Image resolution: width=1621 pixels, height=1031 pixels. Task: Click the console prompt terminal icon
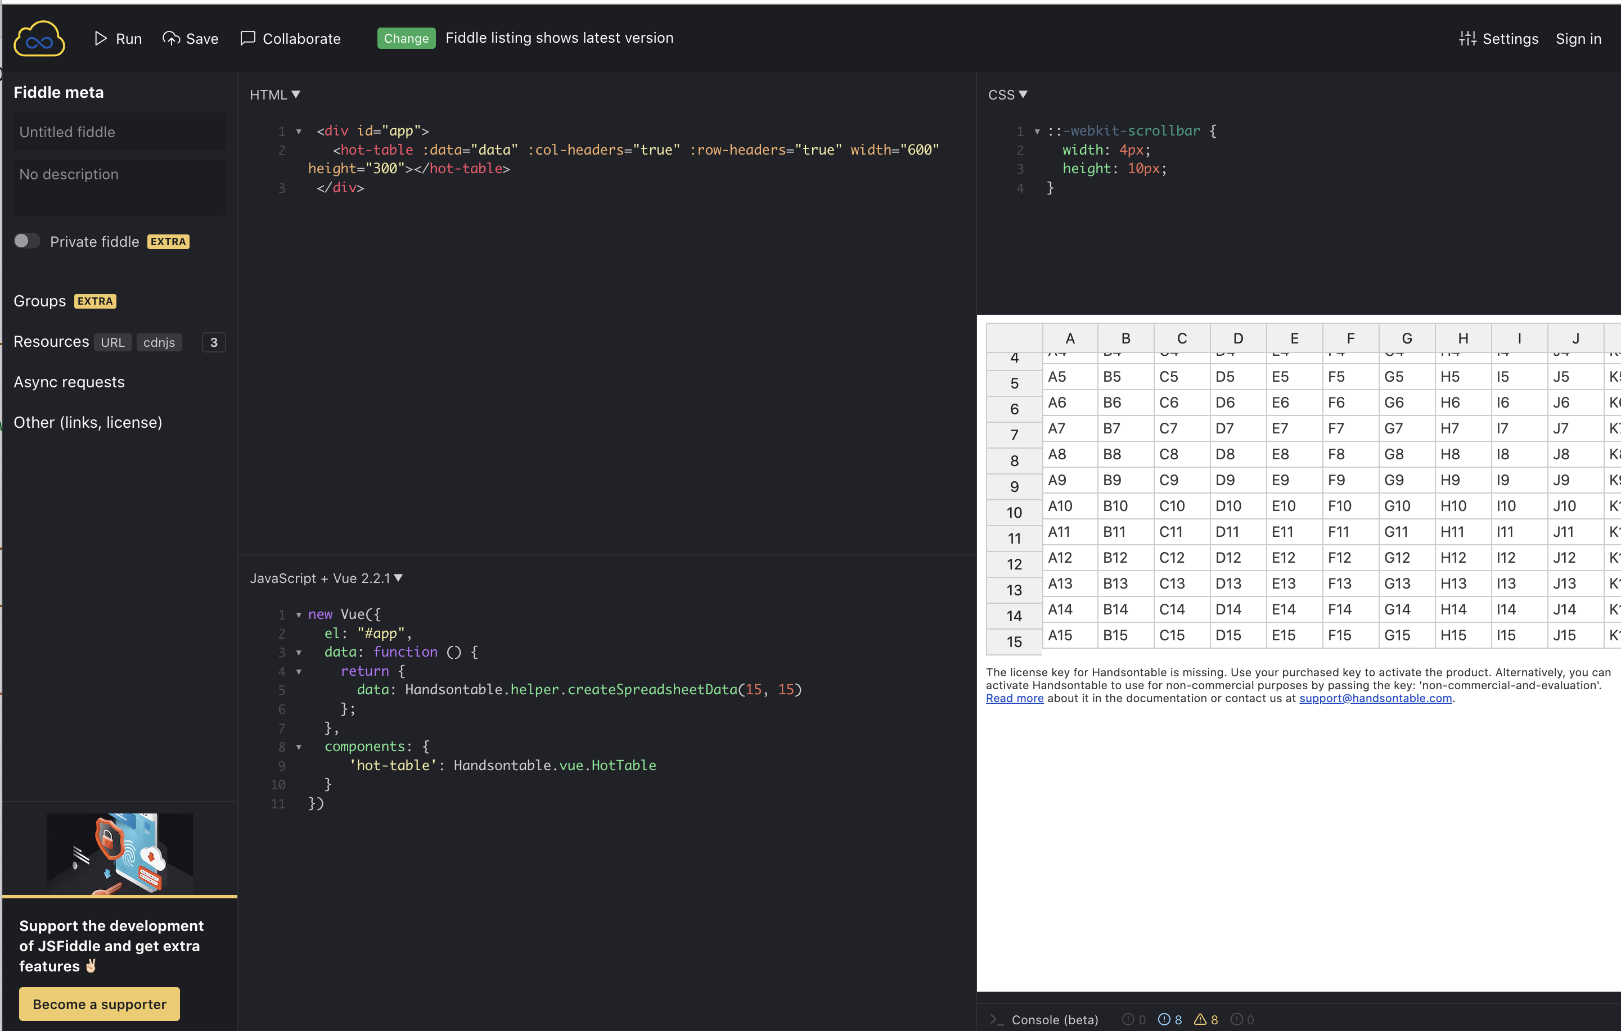click(x=996, y=1019)
